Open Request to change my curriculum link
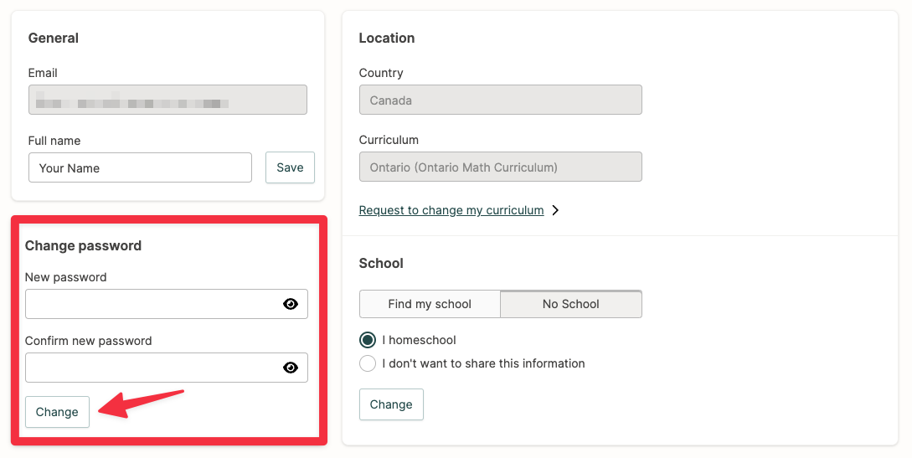Viewport: 912px width, 458px height. click(x=451, y=210)
